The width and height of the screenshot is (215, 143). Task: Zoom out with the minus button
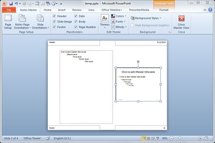tap(171, 138)
